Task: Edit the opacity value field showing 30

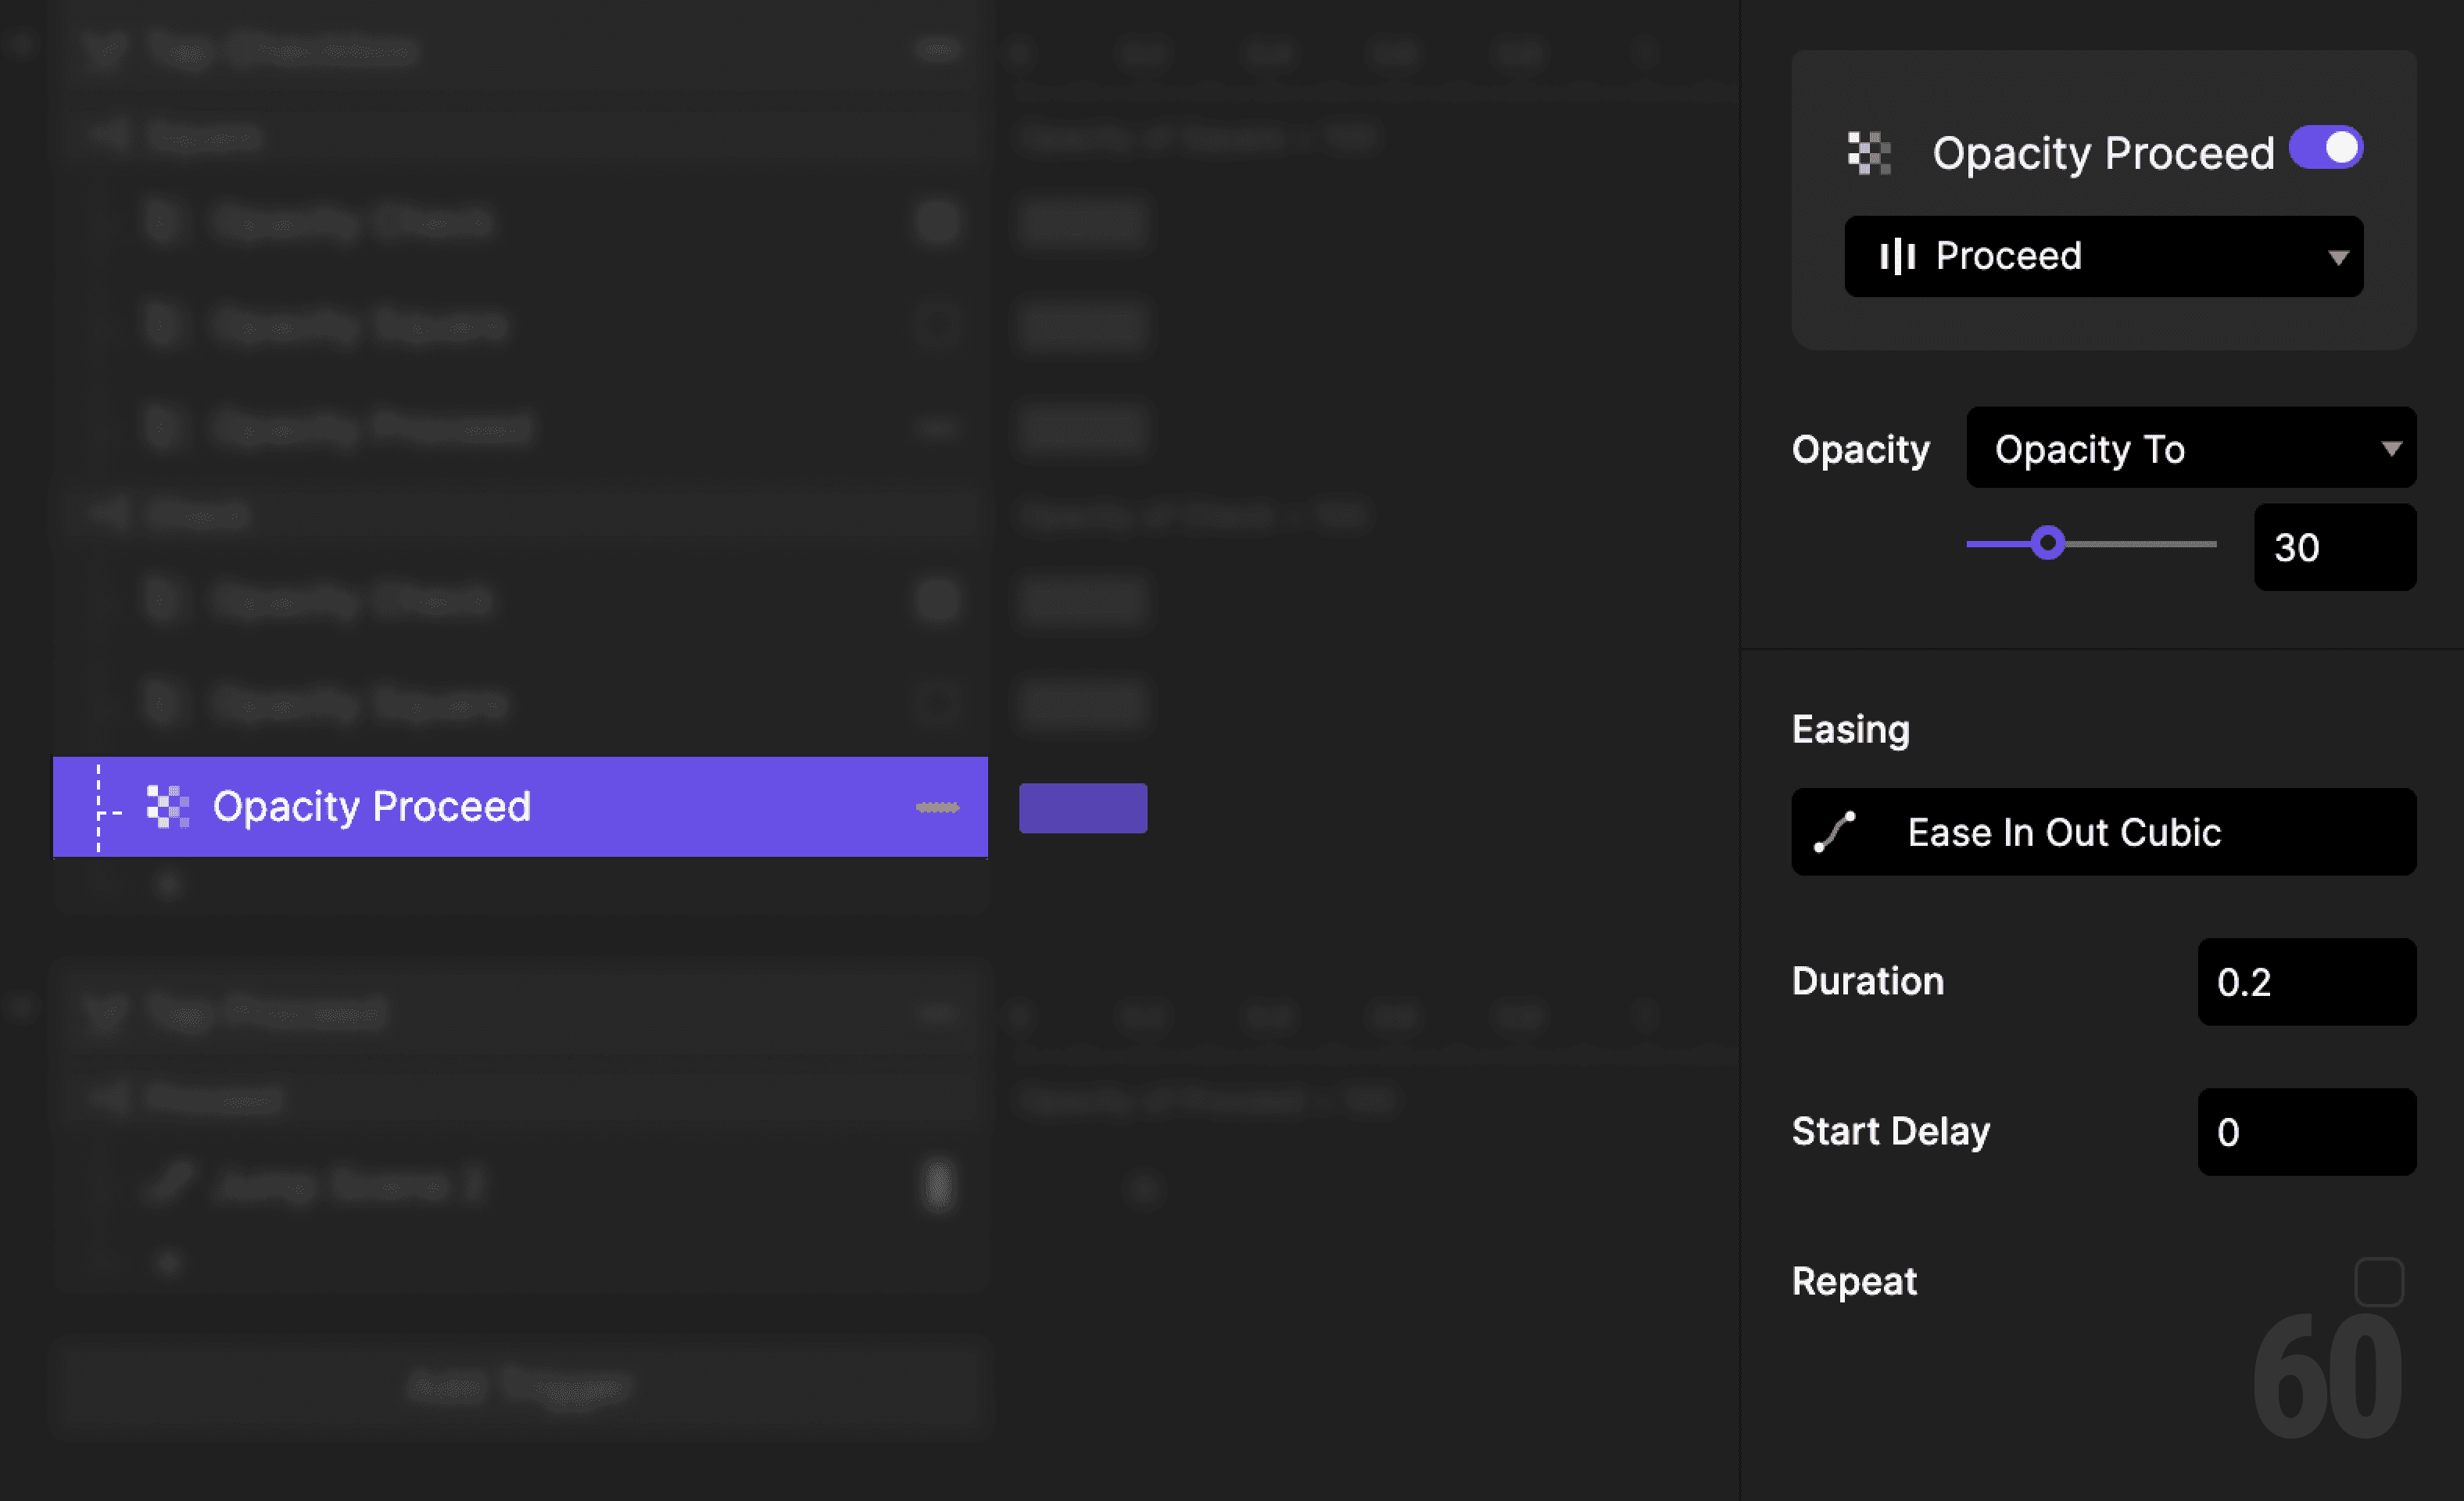Action: pos(2334,547)
